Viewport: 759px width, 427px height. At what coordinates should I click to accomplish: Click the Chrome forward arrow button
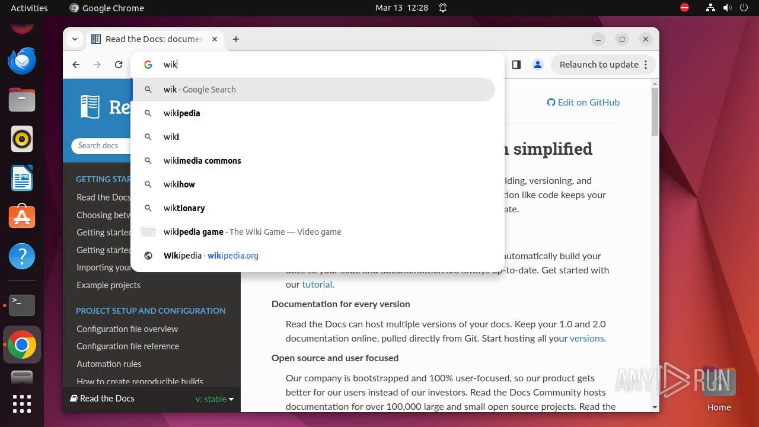tap(97, 65)
